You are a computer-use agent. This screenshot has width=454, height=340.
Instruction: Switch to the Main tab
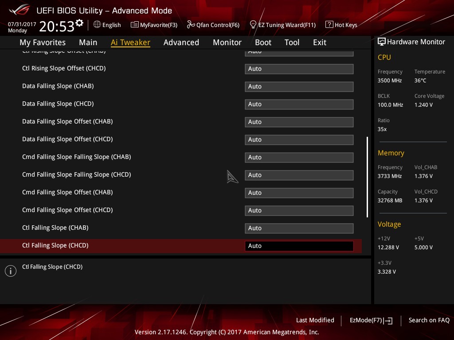[88, 42]
